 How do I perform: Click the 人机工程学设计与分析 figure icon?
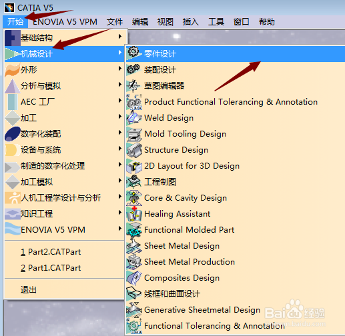(13, 198)
